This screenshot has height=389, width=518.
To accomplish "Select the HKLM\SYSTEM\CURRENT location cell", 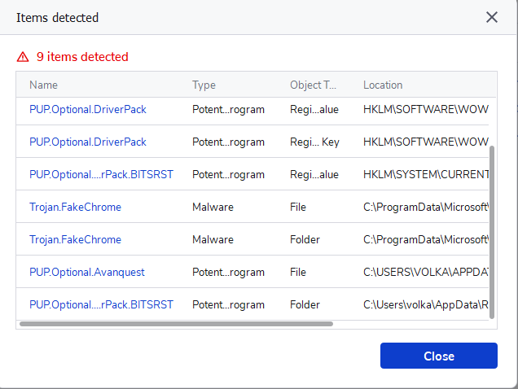I will pos(425,174).
